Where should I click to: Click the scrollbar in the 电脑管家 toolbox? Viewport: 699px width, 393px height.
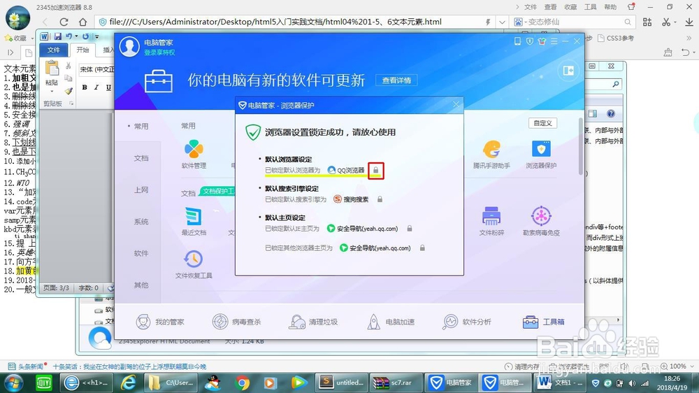(x=580, y=146)
